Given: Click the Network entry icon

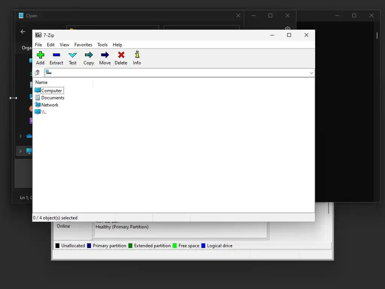Looking at the screenshot, I should [38, 105].
